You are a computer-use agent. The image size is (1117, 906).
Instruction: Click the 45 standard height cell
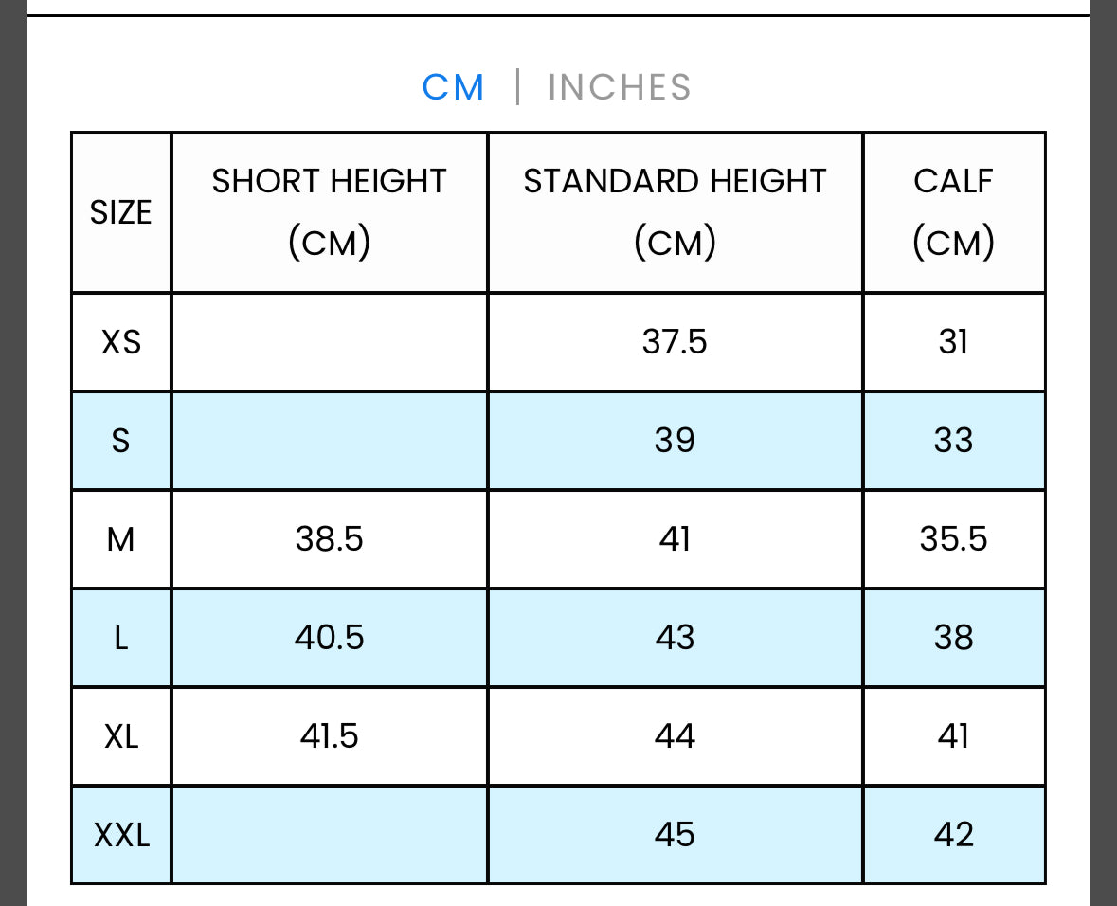point(675,835)
